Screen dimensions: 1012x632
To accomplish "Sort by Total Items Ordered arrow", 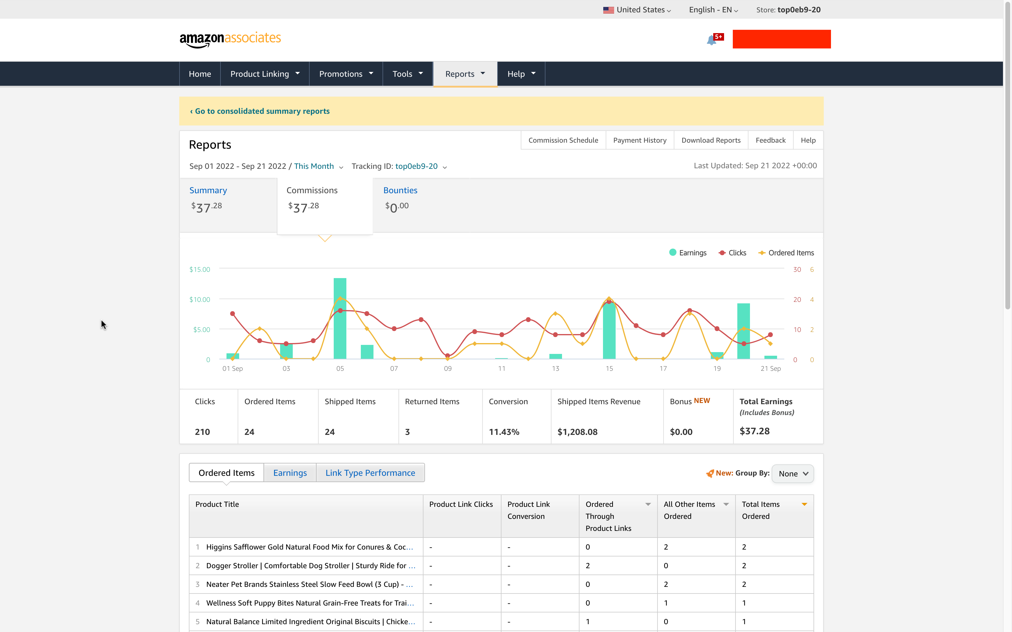I will [x=804, y=504].
